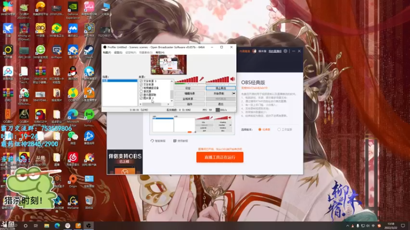Viewport: 410px width, 230px height.
Task: Click the OBS stream preview thumbnail
Action: 169,65
